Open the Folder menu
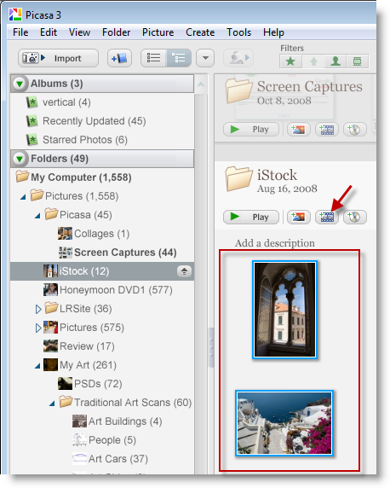Viewport: 390px width, 488px height. click(x=116, y=32)
